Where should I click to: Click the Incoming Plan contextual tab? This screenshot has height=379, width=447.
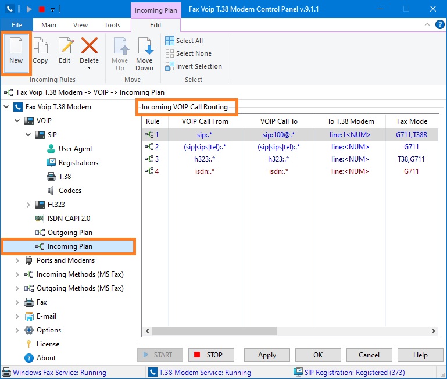coord(156,10)
